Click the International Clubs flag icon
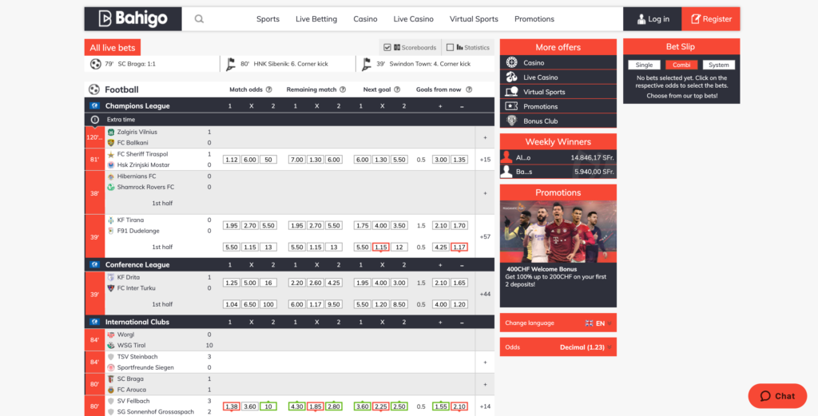 tap(94, 322)
